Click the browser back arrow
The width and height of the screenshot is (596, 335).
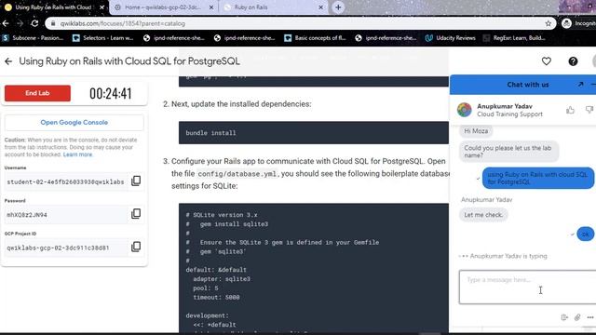[6, 23]
